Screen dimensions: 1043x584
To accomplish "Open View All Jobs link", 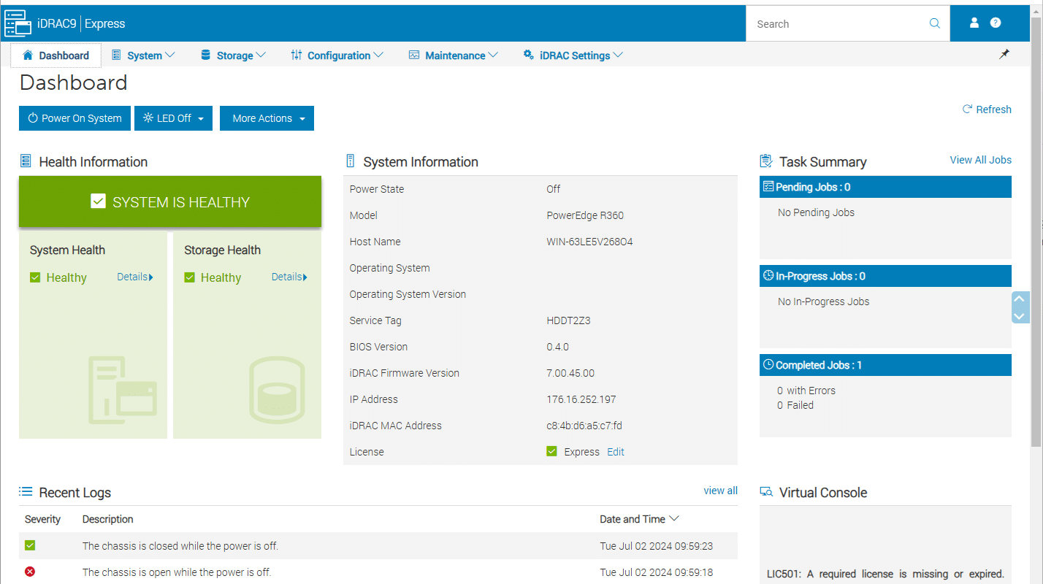I will [981, 160].
